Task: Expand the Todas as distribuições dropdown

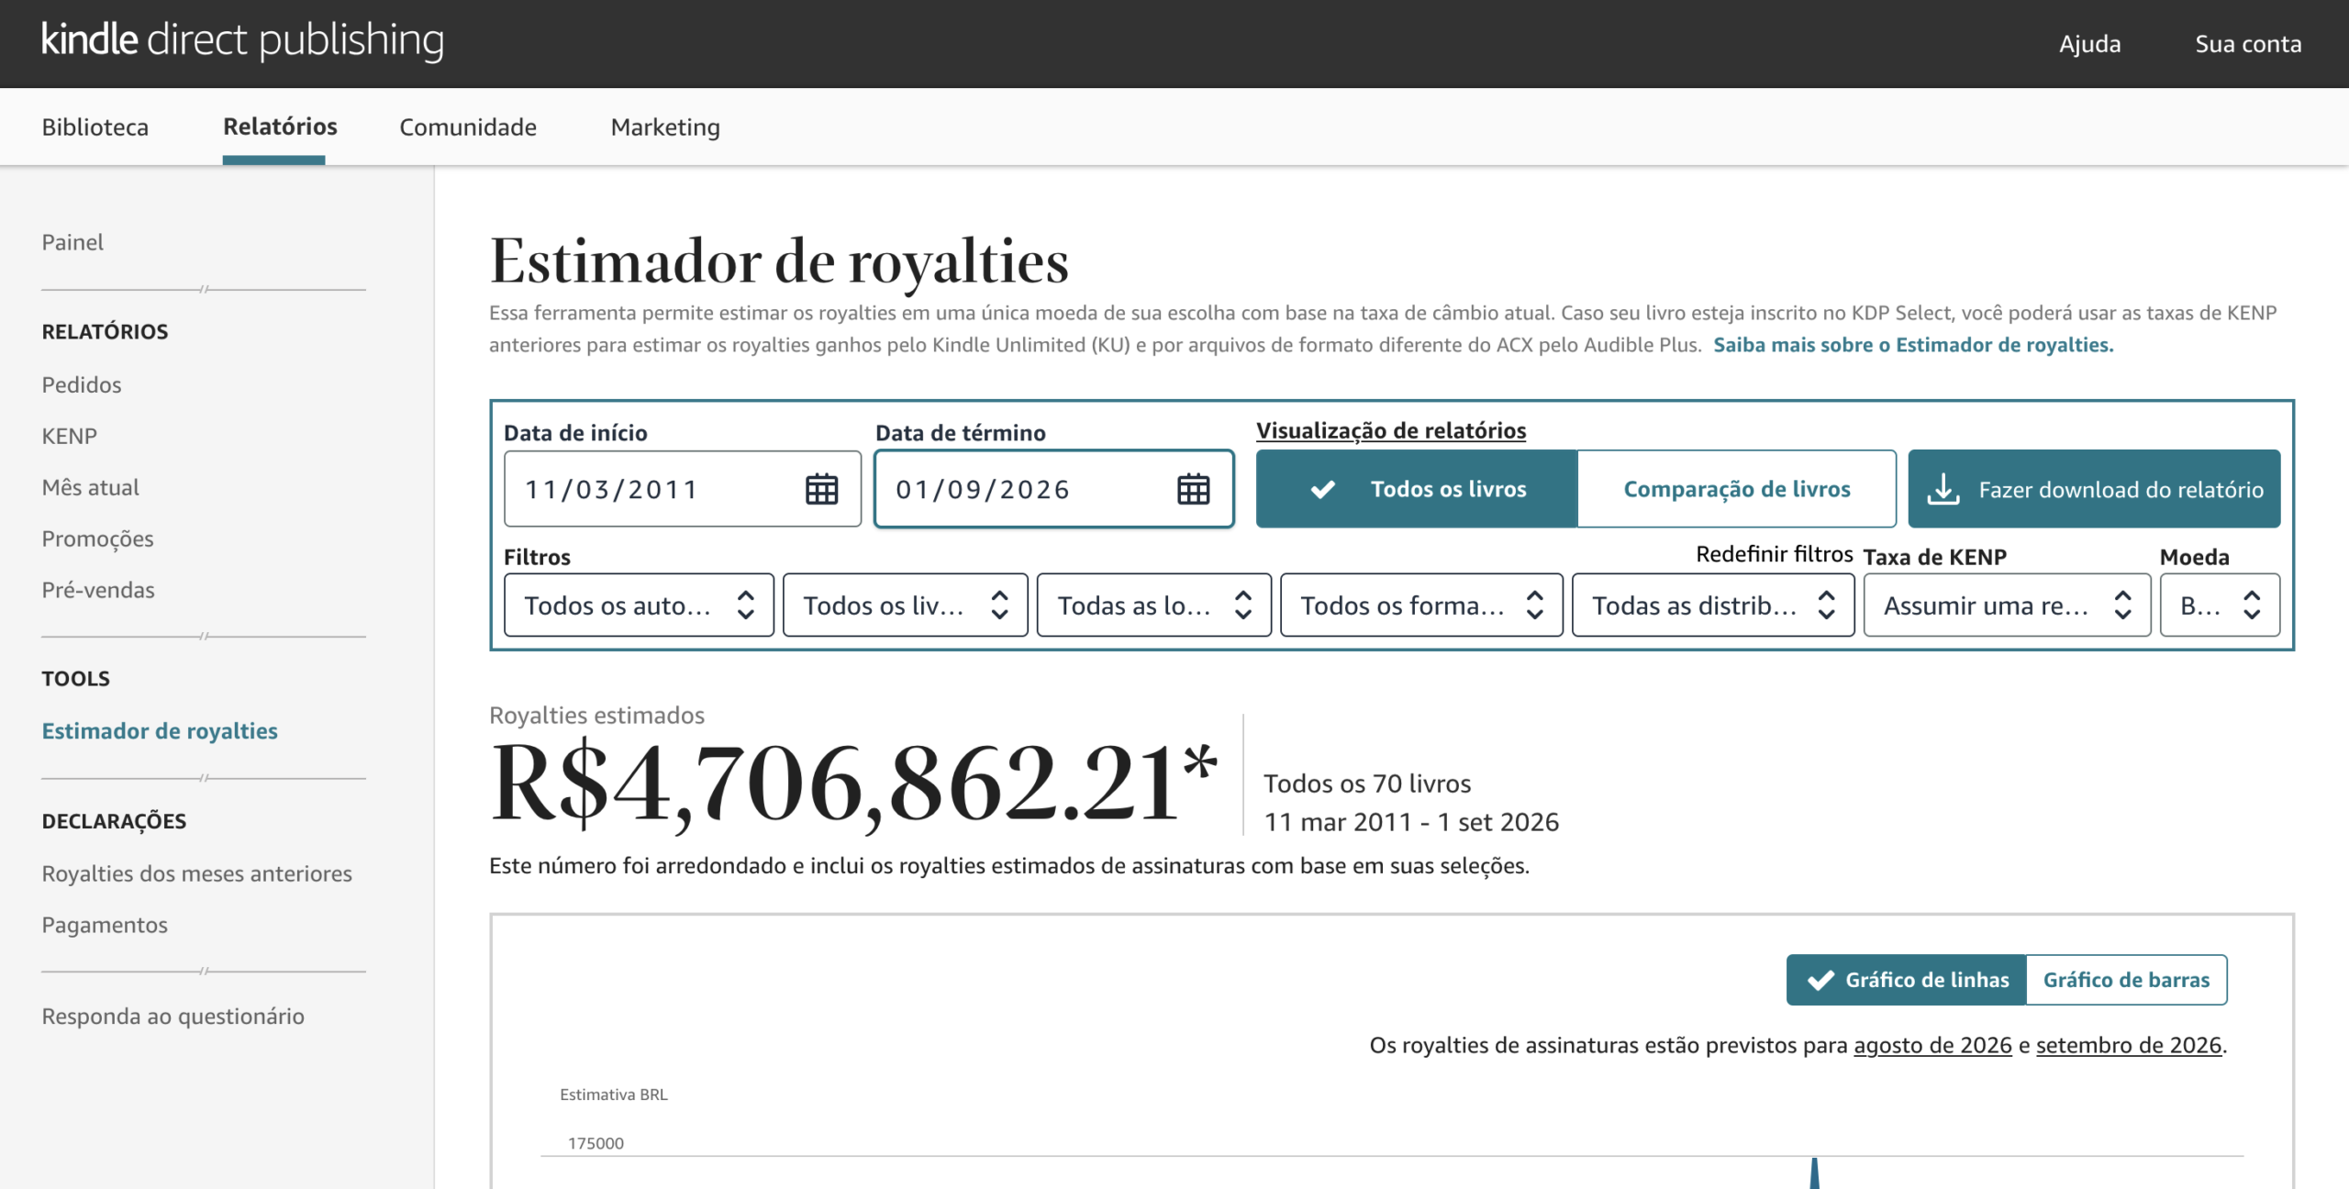Action: coord(1713,606)
